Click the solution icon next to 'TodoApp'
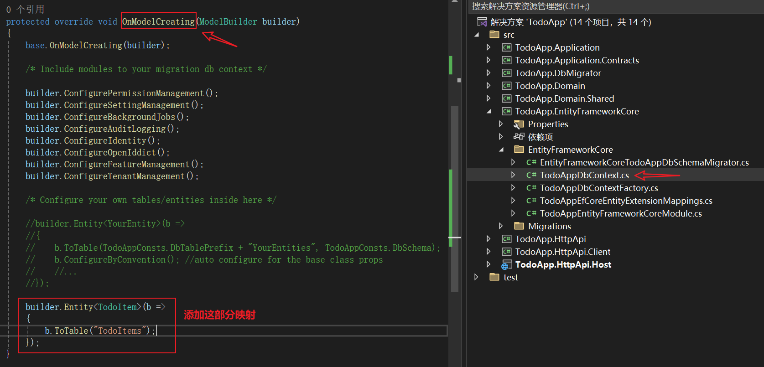The image size is (764, 367). pyautogui.click(x=482, y=22)
